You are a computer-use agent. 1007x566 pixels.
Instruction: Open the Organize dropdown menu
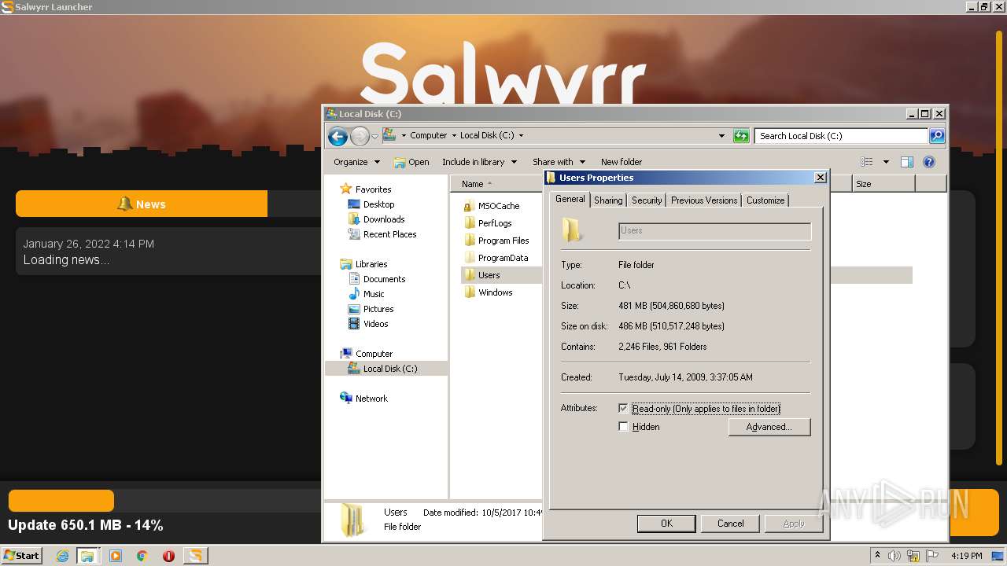(x=356, y=162)
